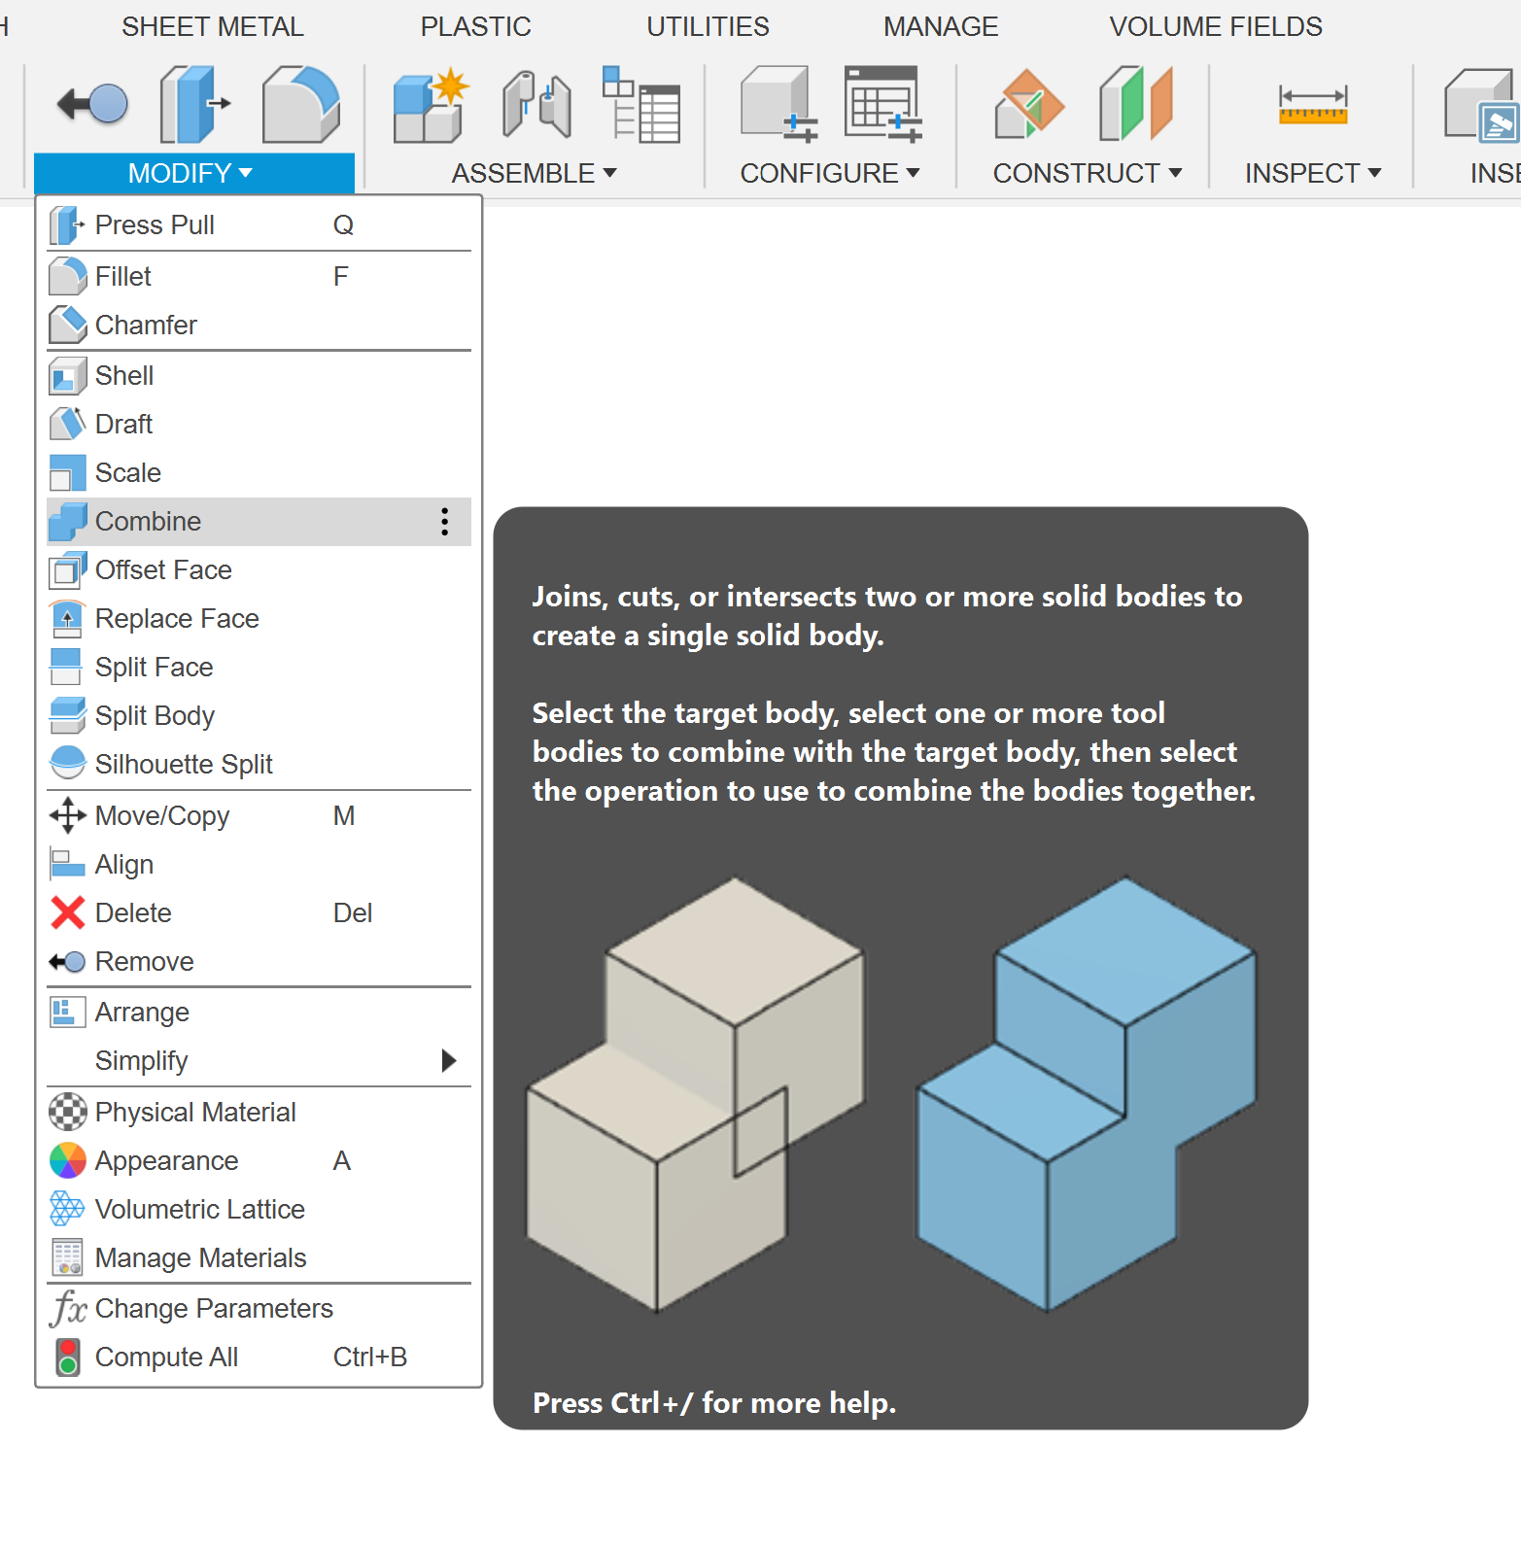Select the Press Pull toolbar icon
1521x1547 pixels.
(195, 103)
